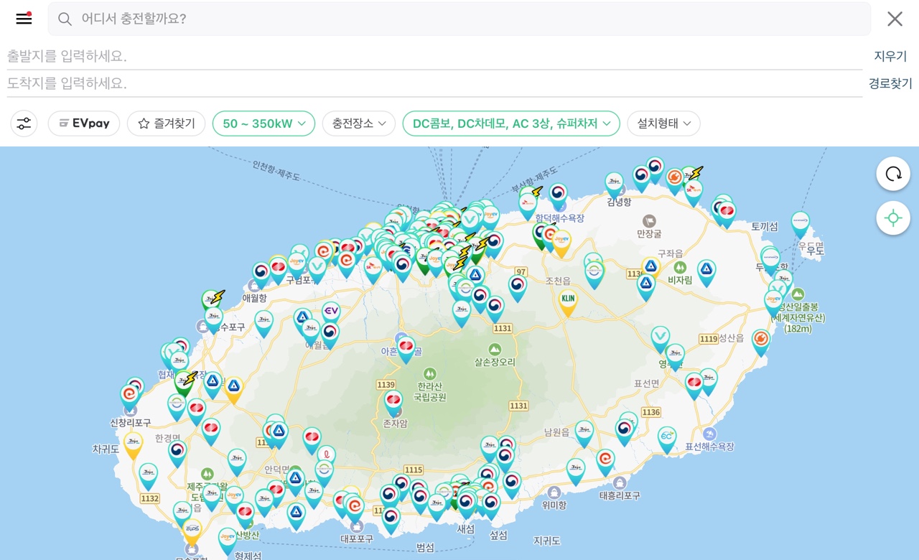Click the 대포포구 port icon
This screenshot has width=919, height=560.
(357, 526)
